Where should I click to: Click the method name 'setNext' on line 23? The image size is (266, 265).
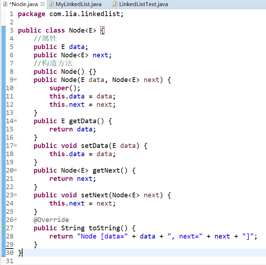[94, 195]
